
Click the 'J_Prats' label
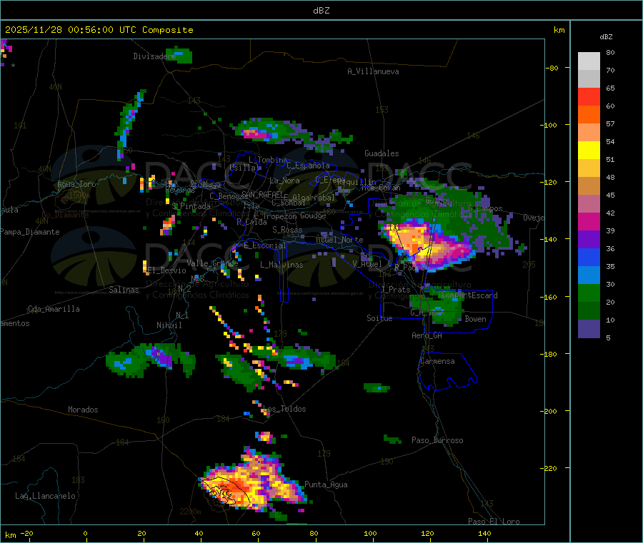tap(395, 290)
